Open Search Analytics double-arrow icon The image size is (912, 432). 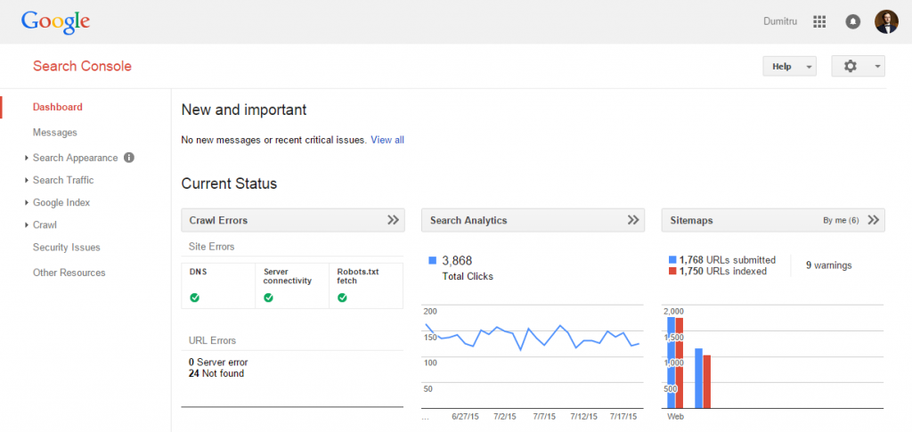click(x=633, y=220)
